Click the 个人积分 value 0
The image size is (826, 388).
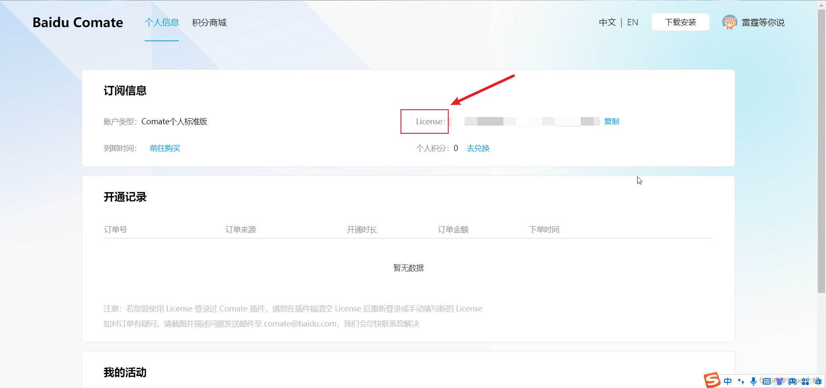456,148
